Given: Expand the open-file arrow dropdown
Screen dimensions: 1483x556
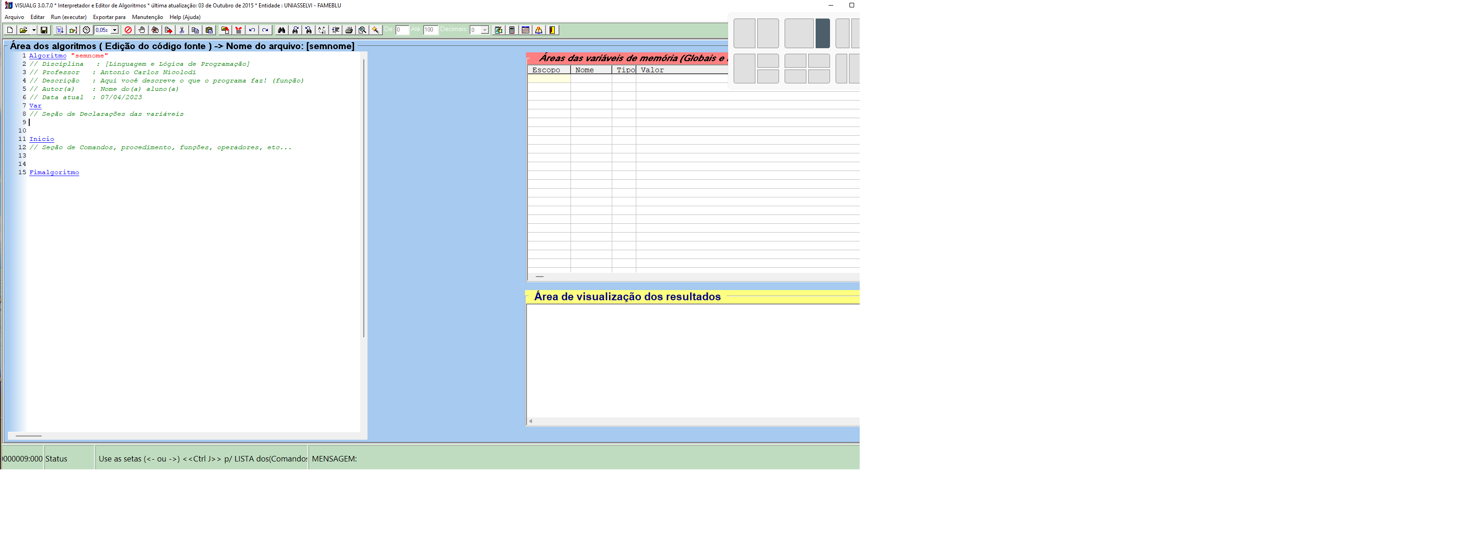Looking at the screenshot, I should (x=34, y=30).
